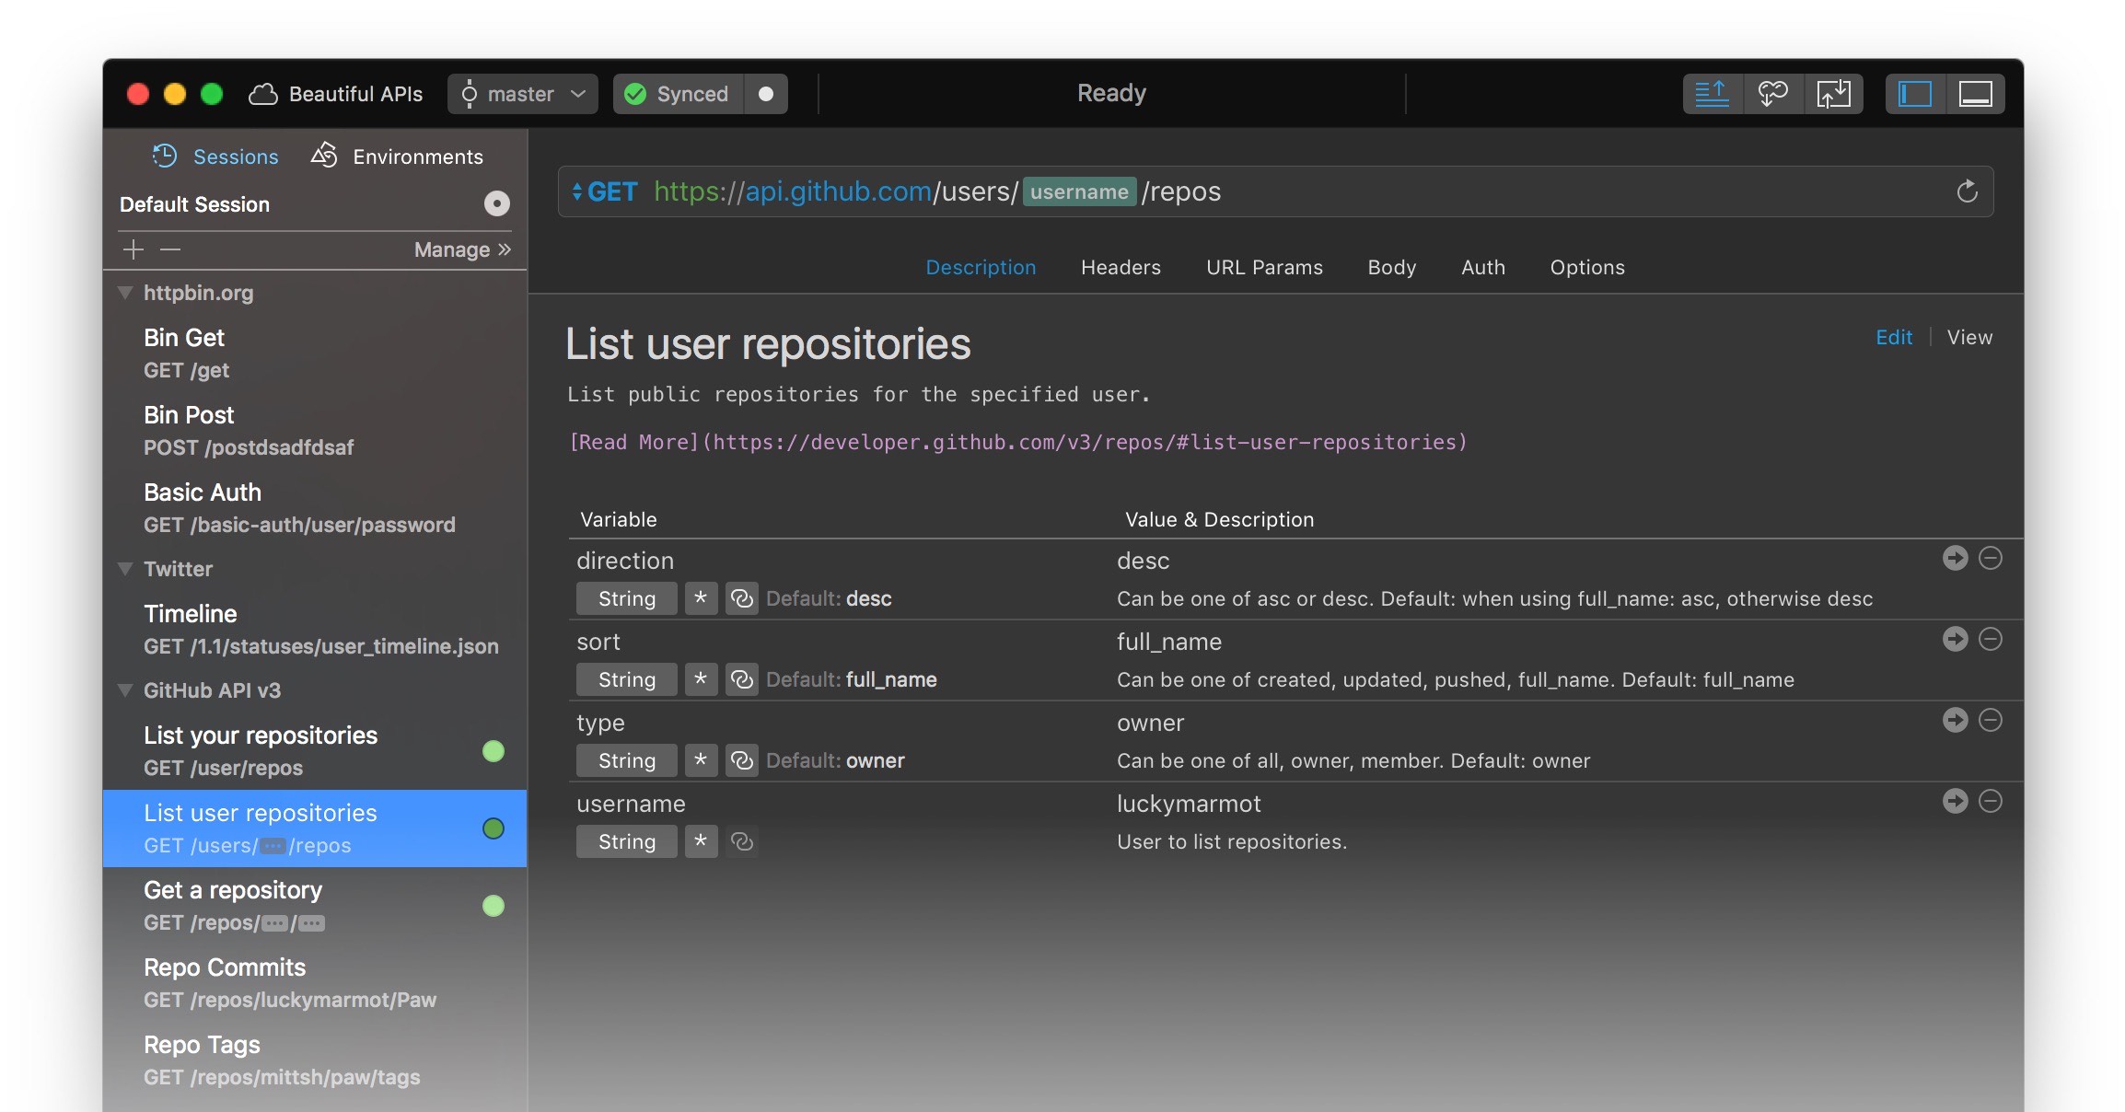
Task: Select the Bin Get request
Action: pyautogui.click(x=315, y=353)
